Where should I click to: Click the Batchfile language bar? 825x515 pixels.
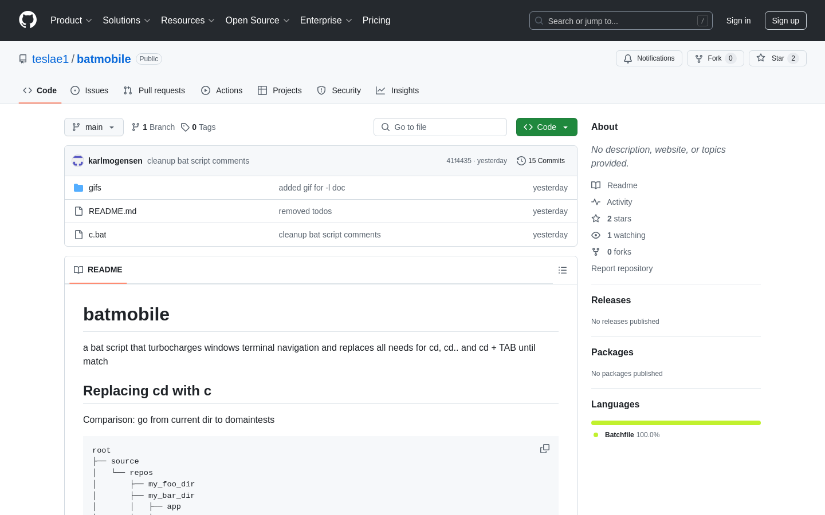click(676, 423)
